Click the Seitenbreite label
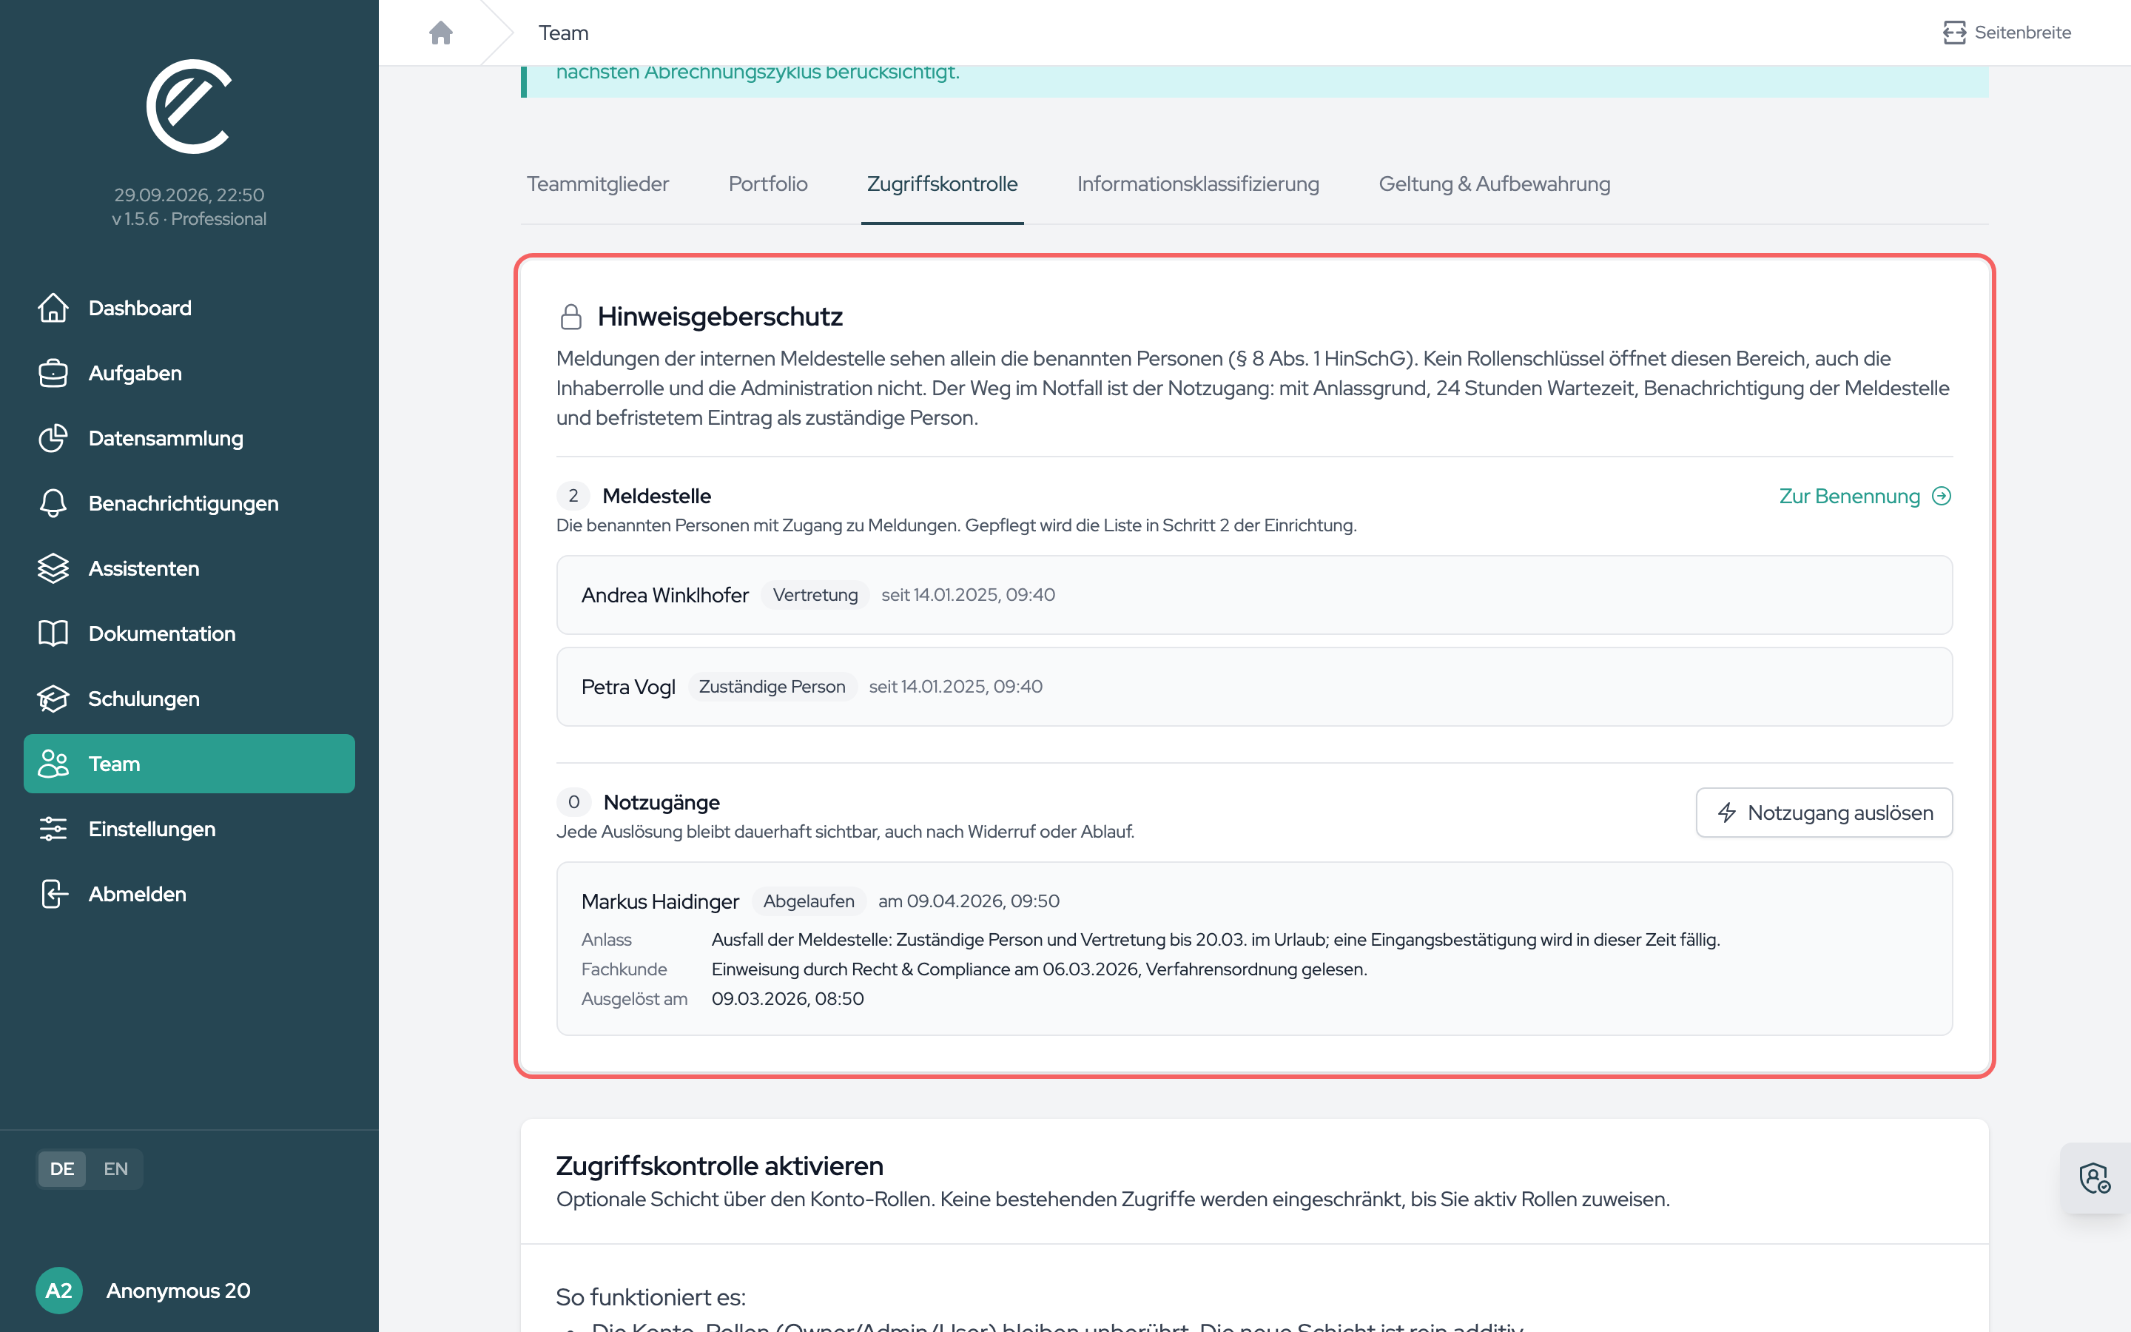2131x1332 pixels. [x=2021, y=33]
